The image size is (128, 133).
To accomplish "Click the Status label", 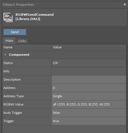I will point(8,63).
